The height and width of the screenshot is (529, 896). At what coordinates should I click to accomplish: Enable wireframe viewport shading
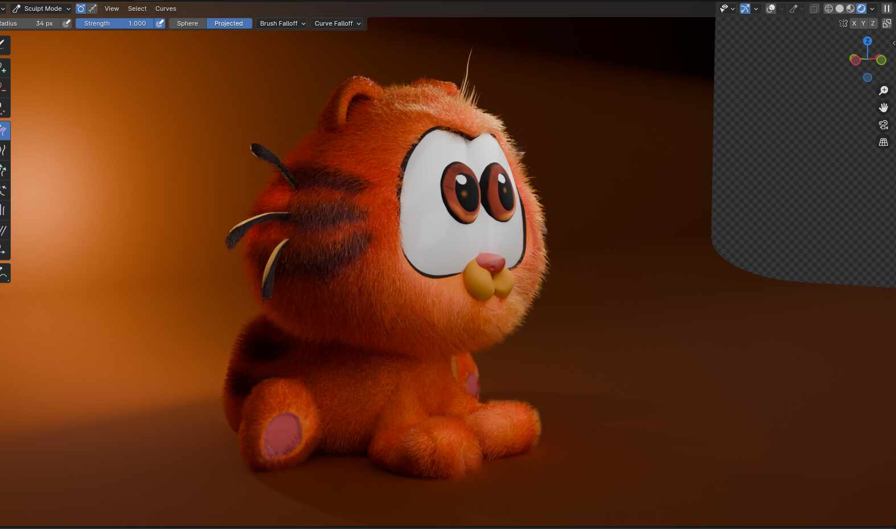tap(829, 9)
